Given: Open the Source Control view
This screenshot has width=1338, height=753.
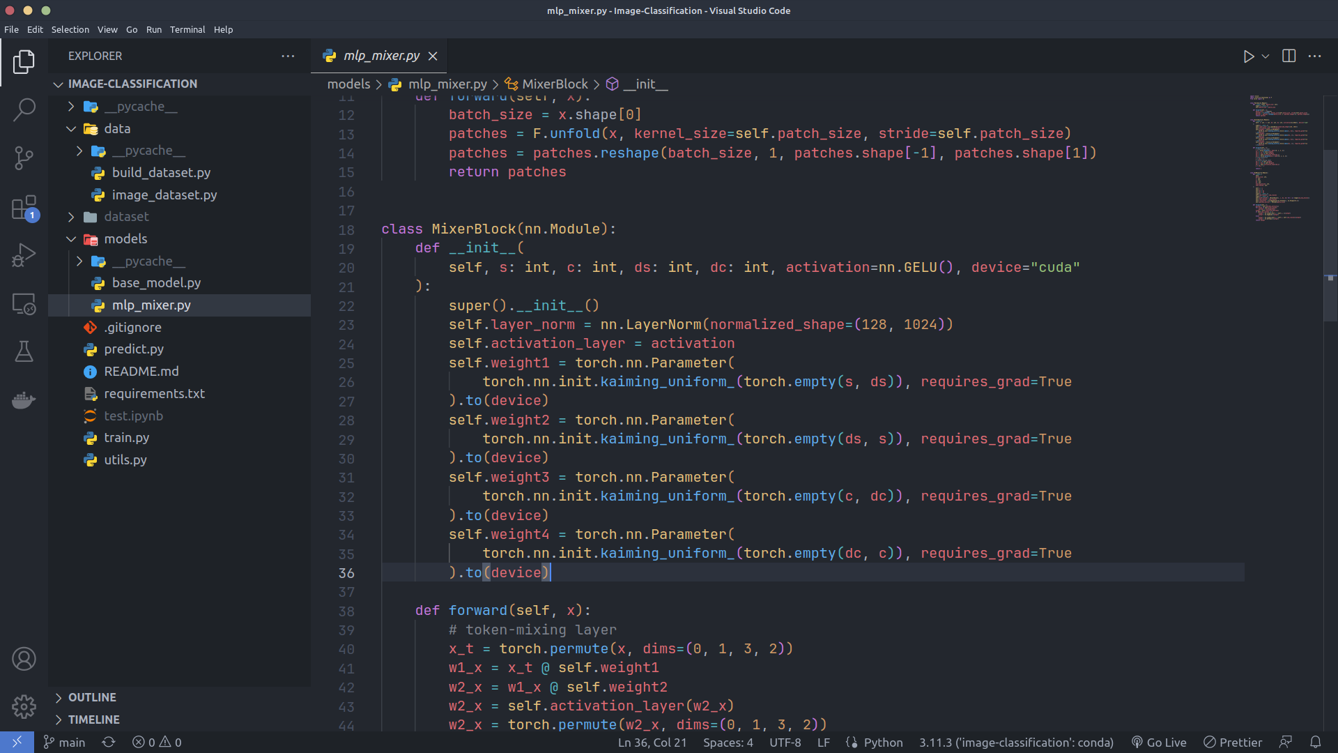Looking at the screenshot, I should click(x=24, y=158).
